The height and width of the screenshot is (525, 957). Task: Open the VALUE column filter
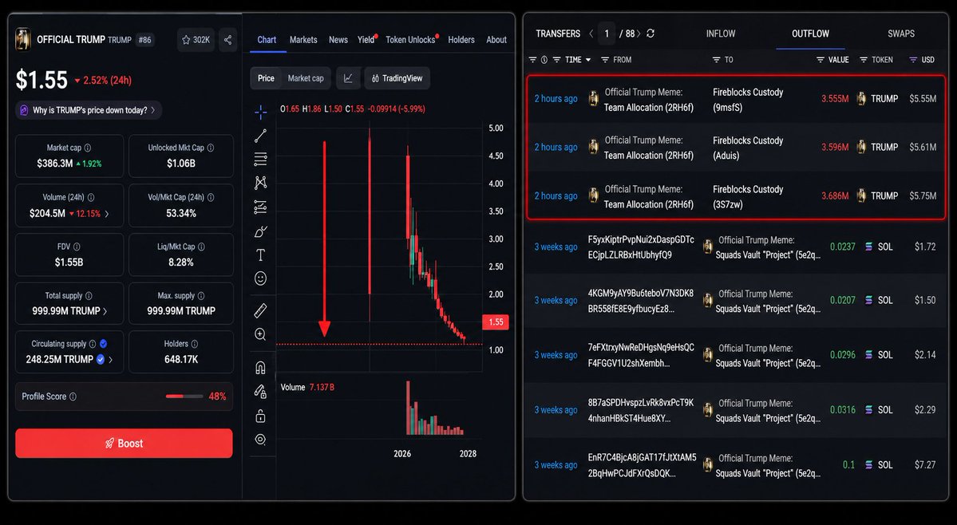pos(821,60)
